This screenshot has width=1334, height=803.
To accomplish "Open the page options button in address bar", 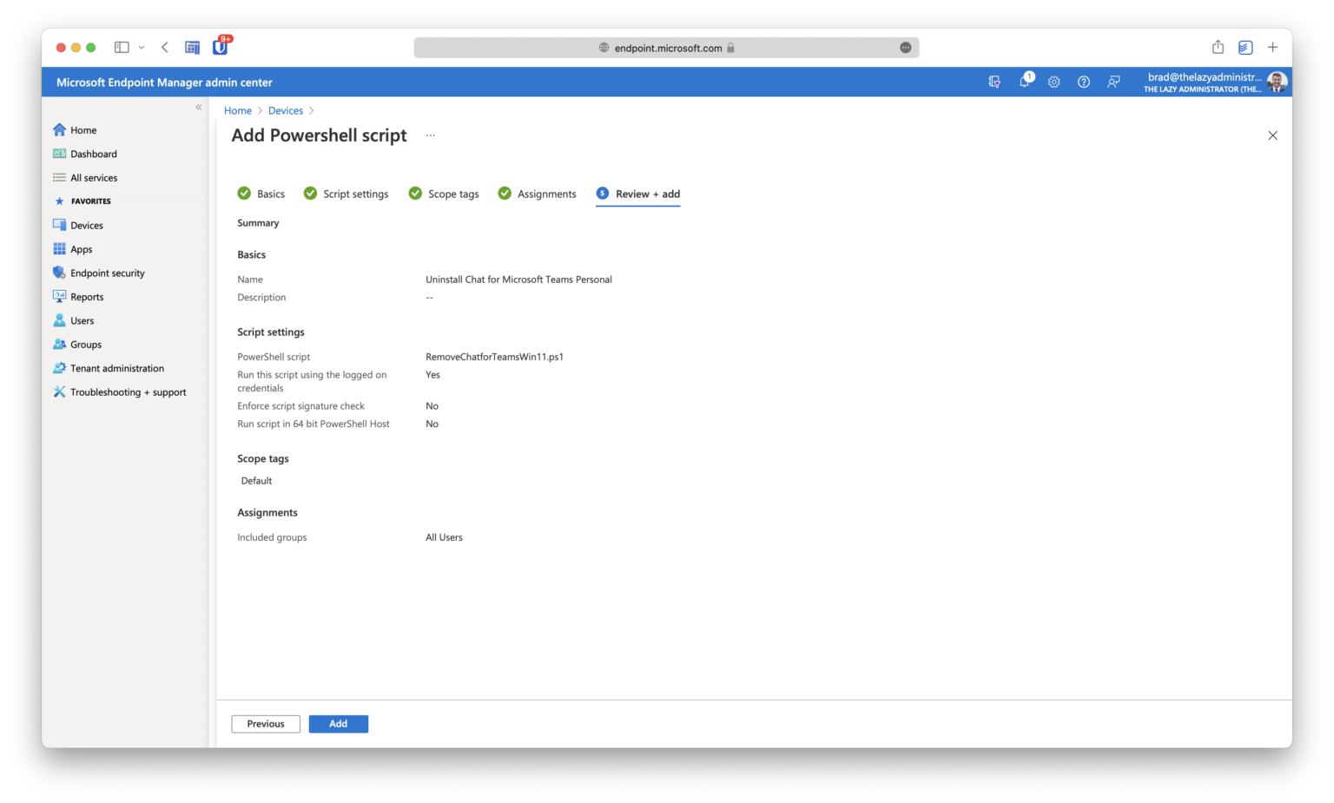I will (906, 48).
